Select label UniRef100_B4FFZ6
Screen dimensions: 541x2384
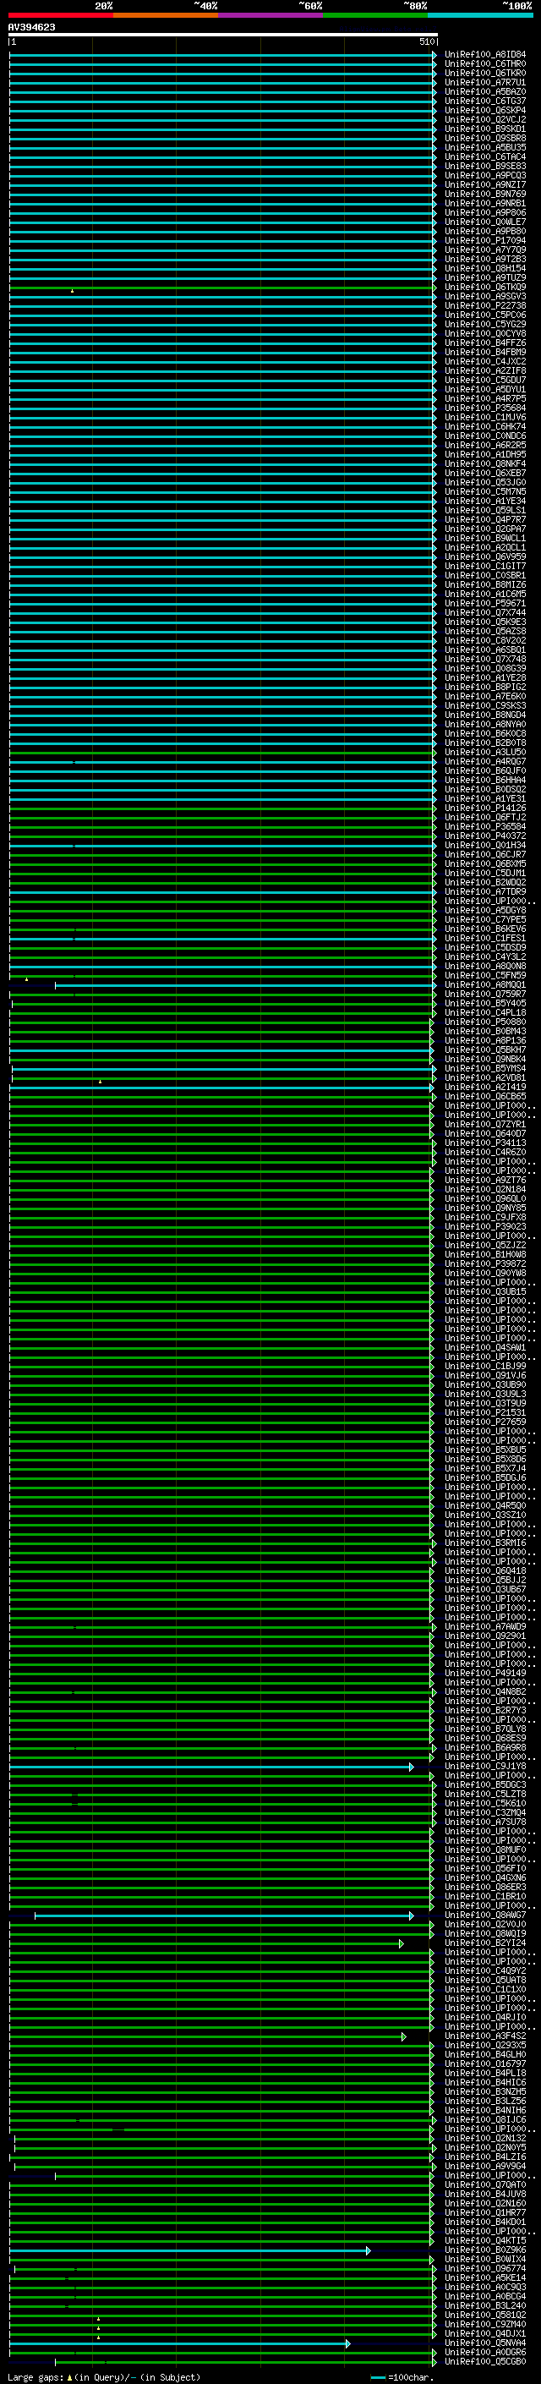pos(484,343)
